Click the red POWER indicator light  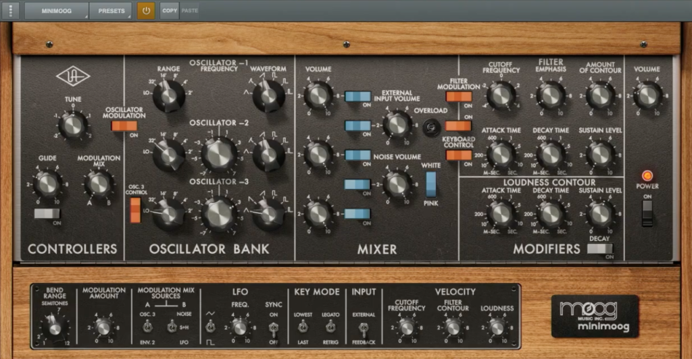[647, 175]
